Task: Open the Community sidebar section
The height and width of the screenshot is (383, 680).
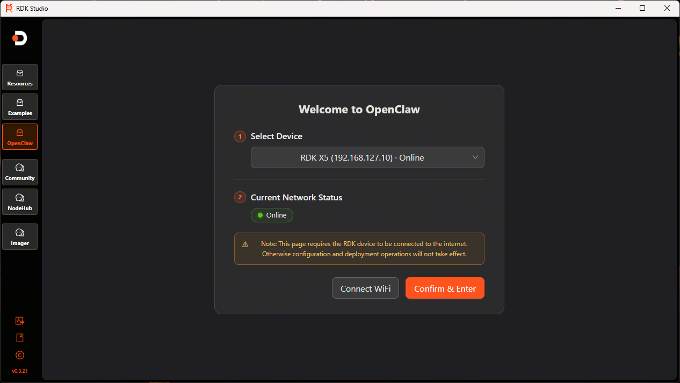Action: tap(20, 172)
